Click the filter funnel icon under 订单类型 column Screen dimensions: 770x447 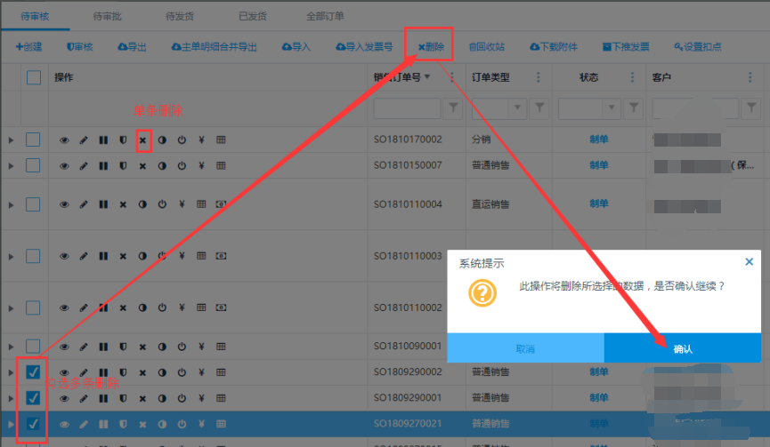[538, 108]
